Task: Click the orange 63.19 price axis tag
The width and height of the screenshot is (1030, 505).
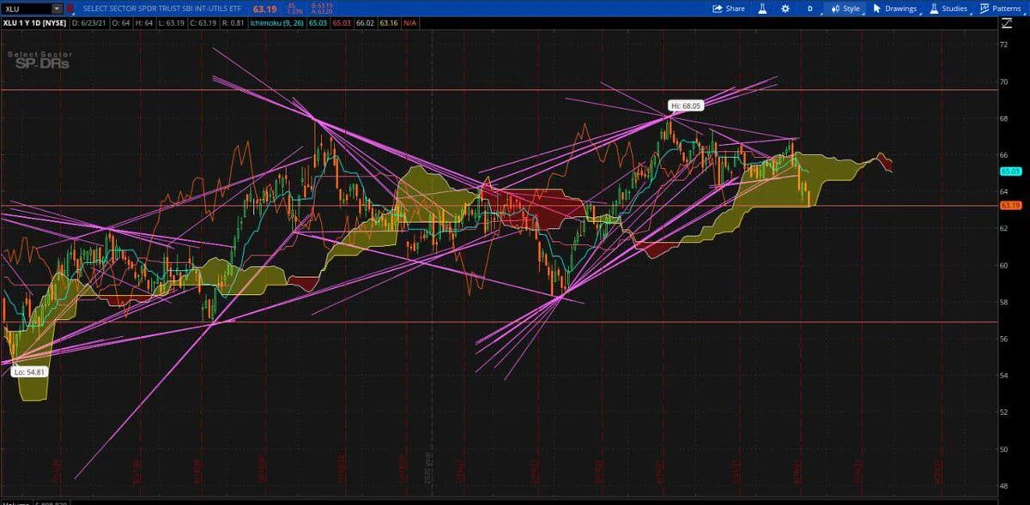Action: pyautogui.click(x=1009, y=206)
